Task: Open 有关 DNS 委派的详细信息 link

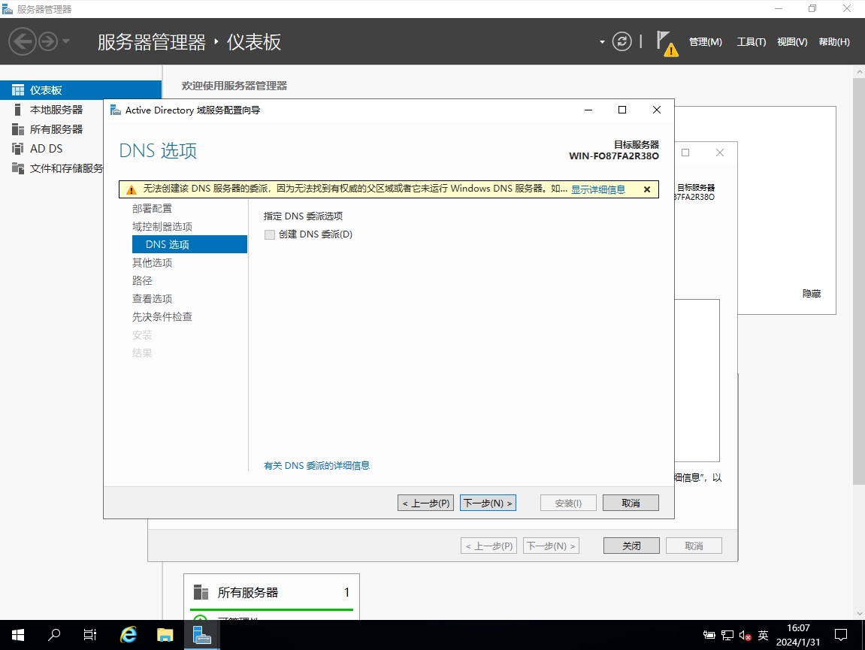Action: coord(316,466)
